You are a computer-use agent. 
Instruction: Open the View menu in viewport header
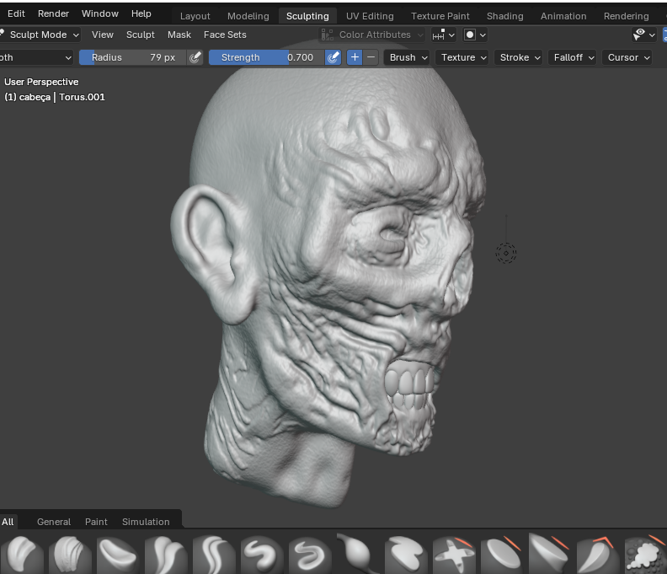[103, 35]
